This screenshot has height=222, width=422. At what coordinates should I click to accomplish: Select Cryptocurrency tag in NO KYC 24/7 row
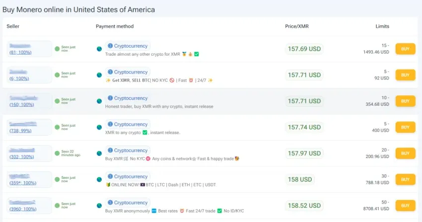(128, 72)
